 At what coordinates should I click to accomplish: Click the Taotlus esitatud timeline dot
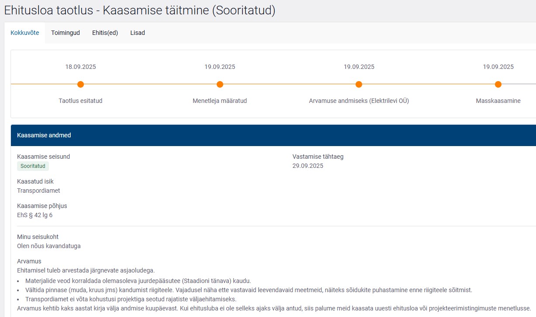[x=80, y=84]
